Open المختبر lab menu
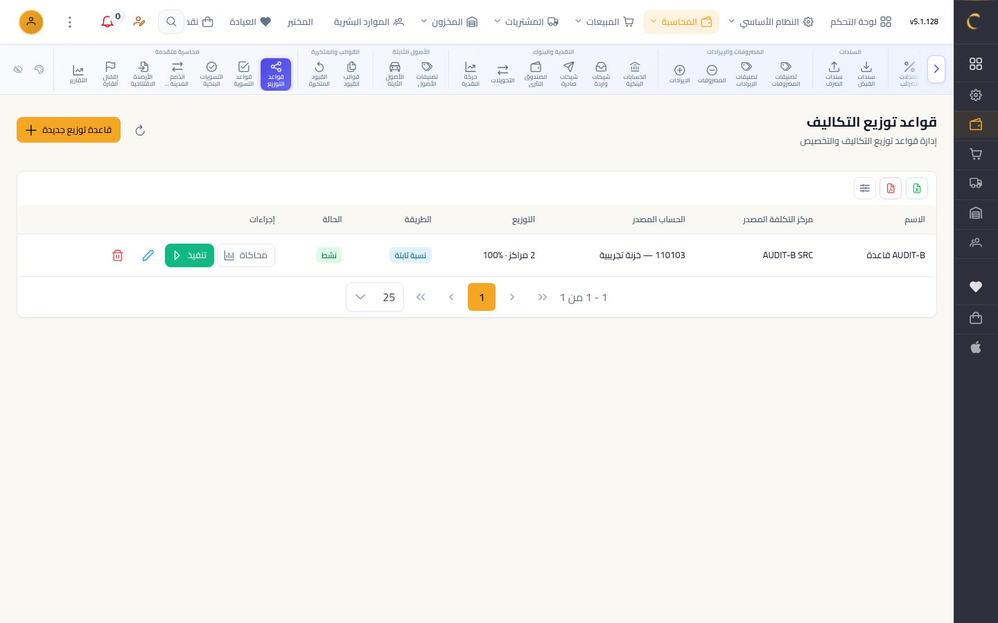This screenshot has width=998, height=623. click(300, 22)
